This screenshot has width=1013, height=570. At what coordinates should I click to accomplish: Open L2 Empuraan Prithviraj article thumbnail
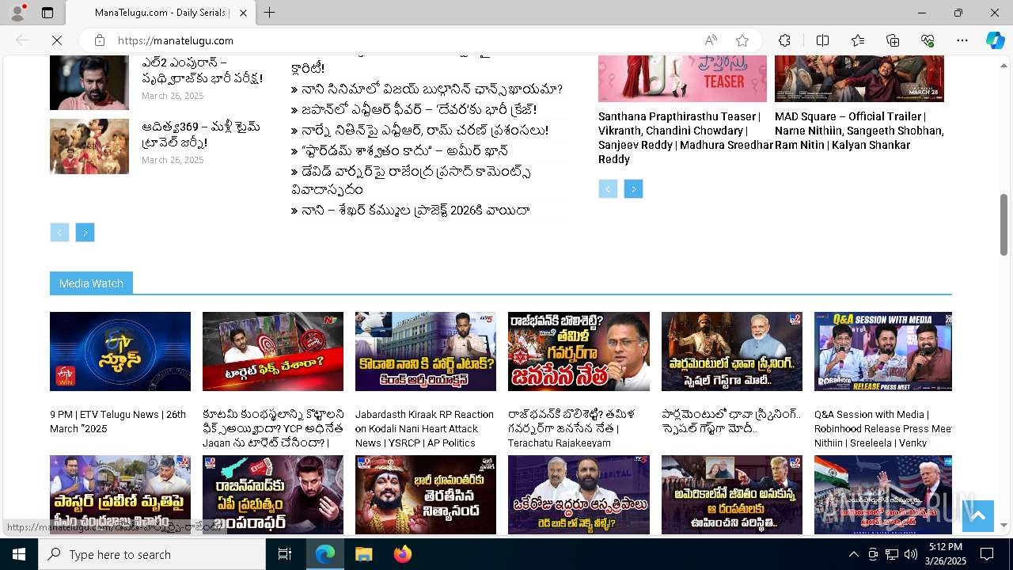pyautogui.click(x=89, y=82)
